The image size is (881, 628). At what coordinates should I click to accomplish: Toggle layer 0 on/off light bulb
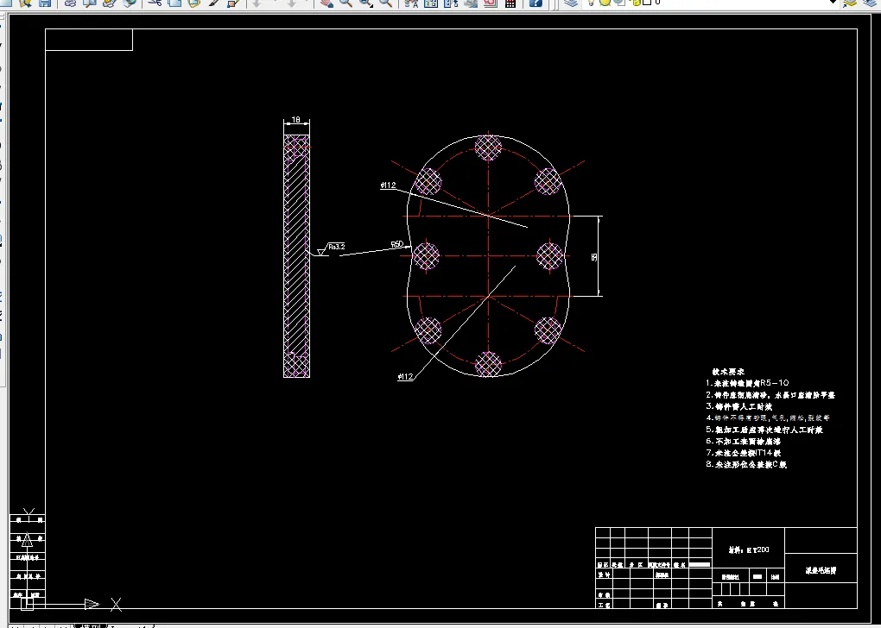(x=591, y=3)
